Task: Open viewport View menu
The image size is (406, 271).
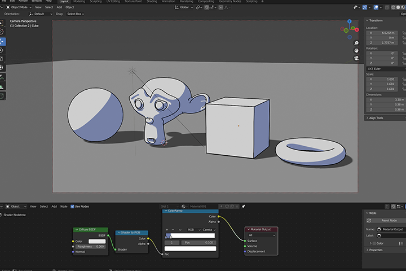Action: (x=38, y=7)
